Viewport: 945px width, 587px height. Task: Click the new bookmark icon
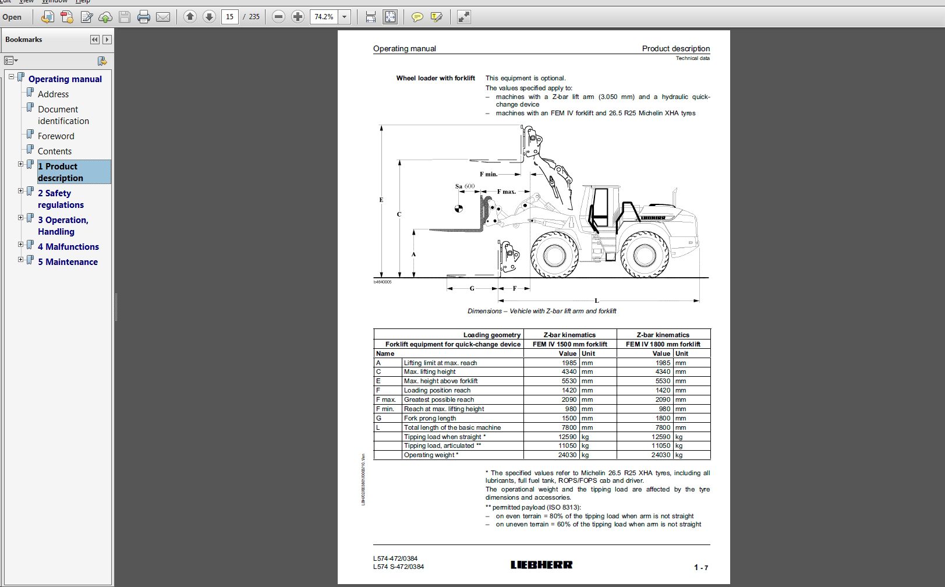coord(102,61)
